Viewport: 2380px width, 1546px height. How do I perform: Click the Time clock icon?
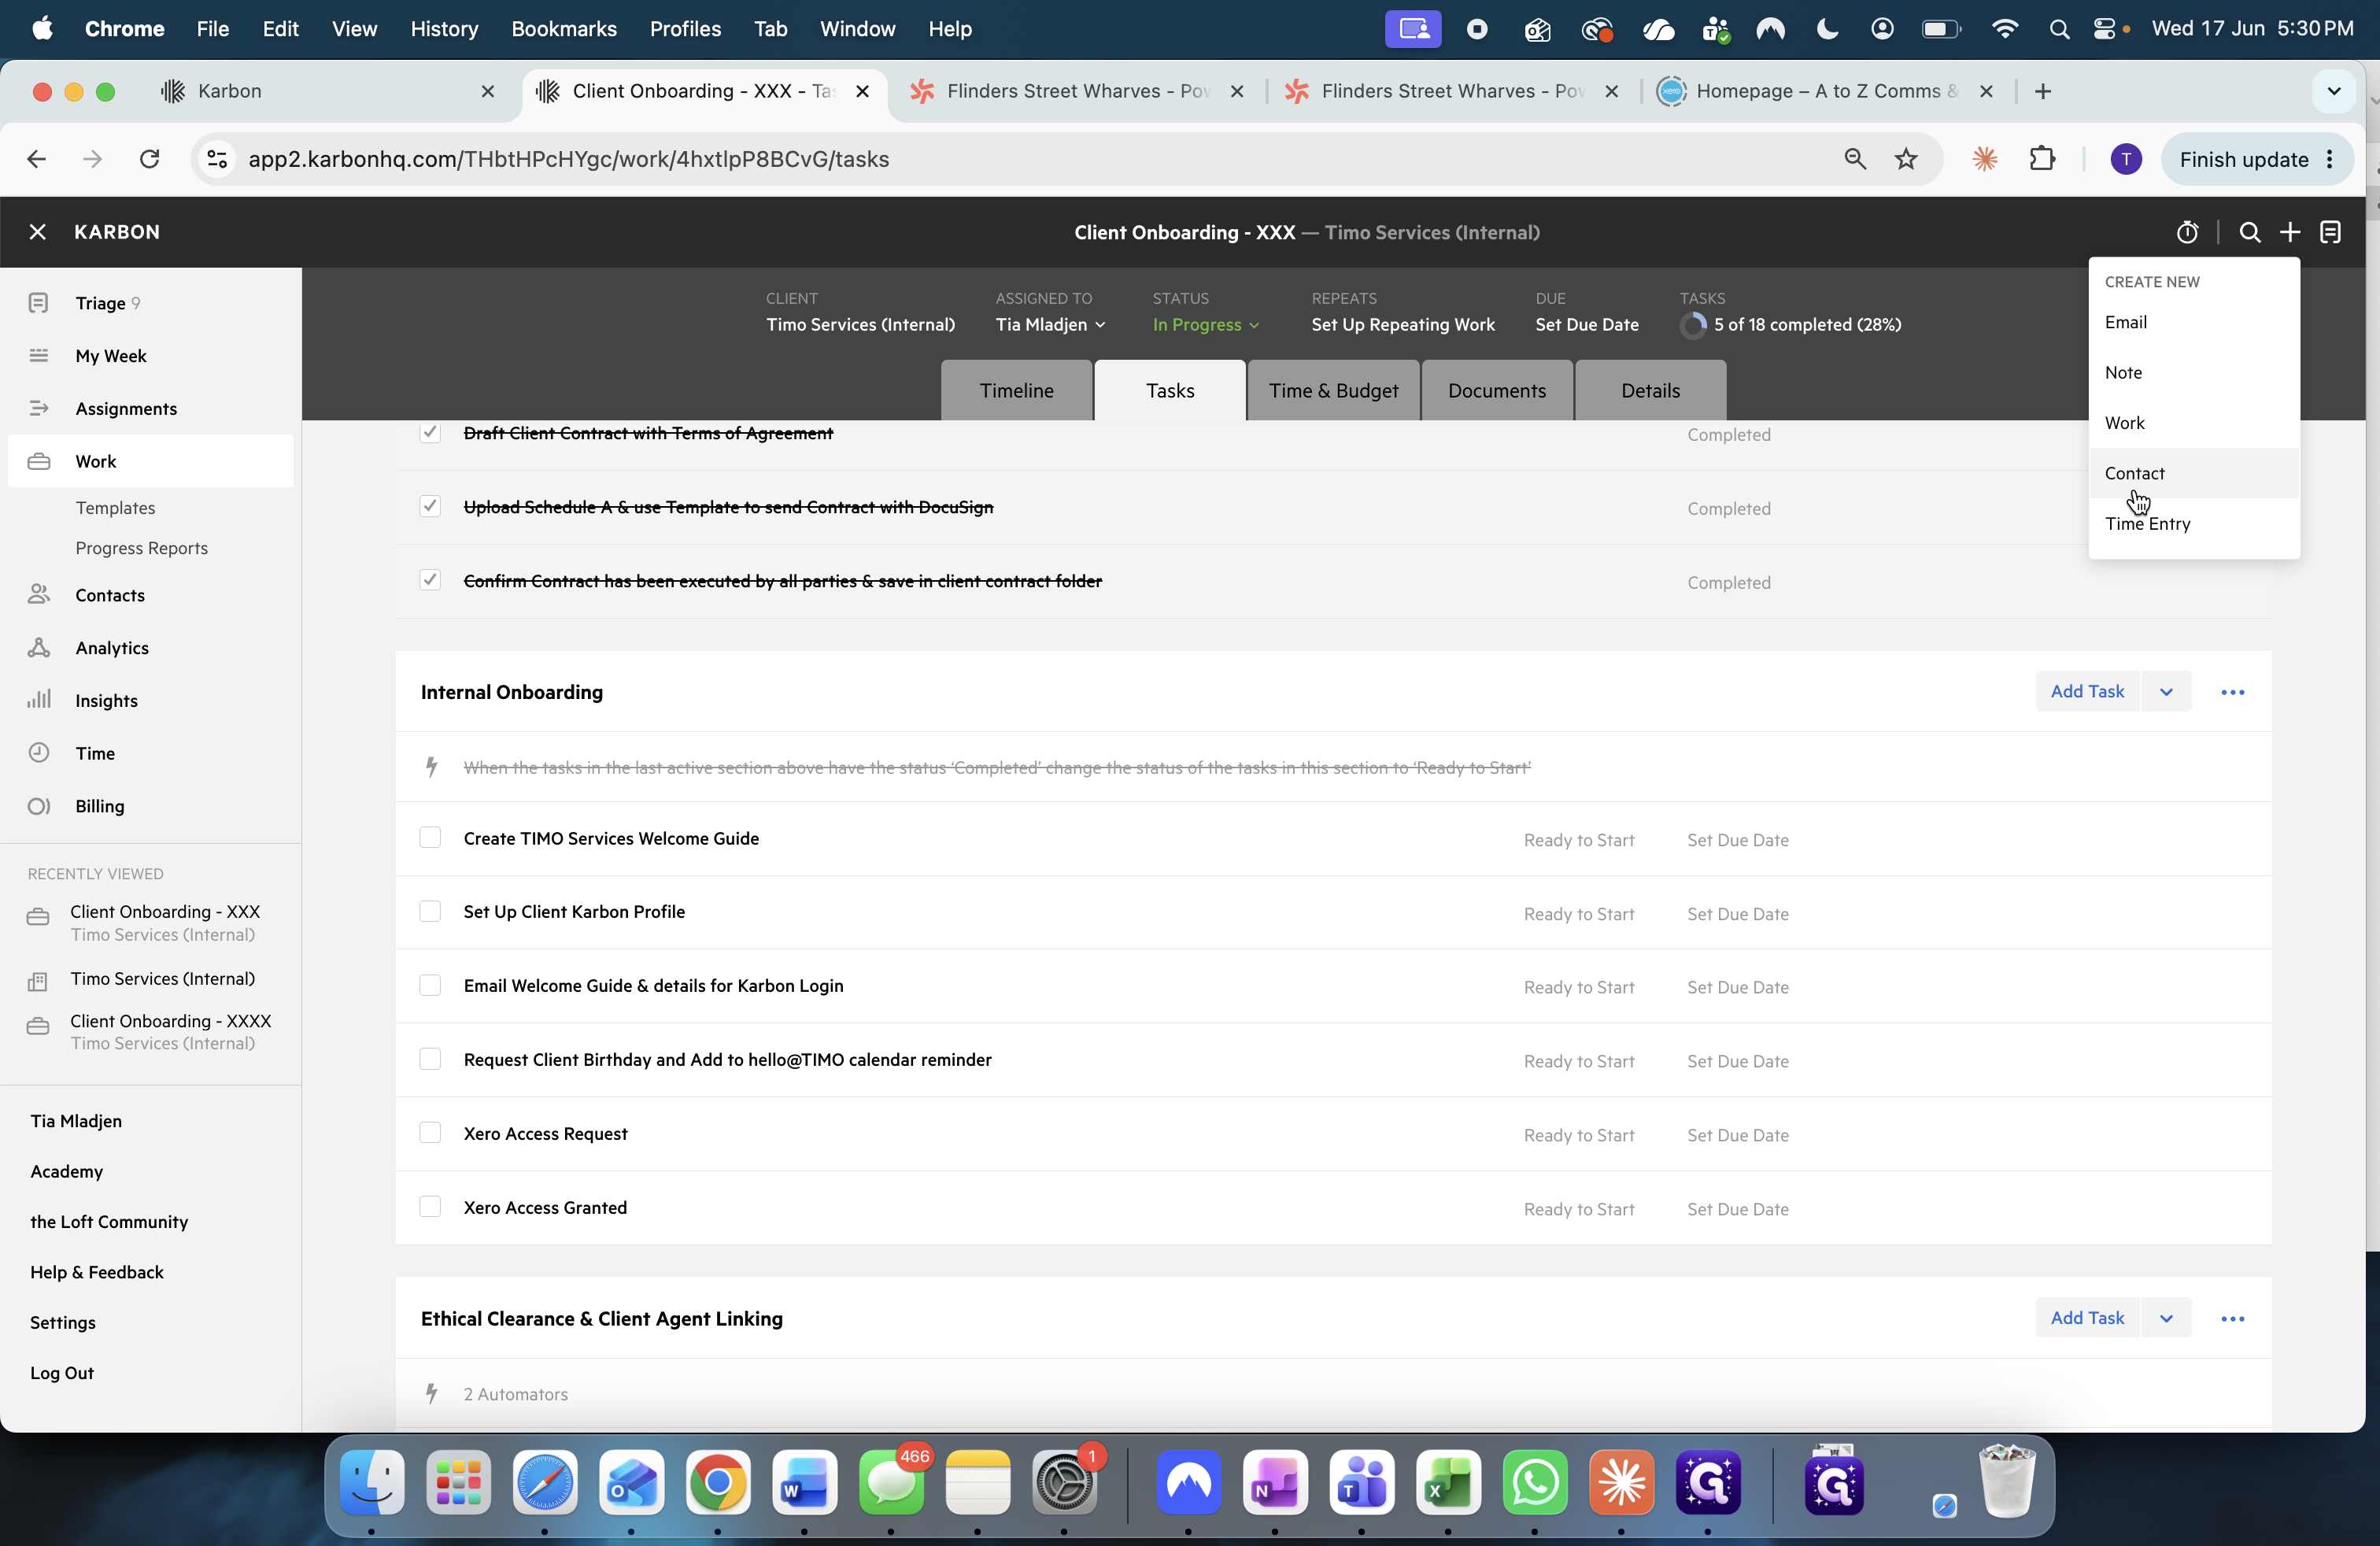pos(39,753)
